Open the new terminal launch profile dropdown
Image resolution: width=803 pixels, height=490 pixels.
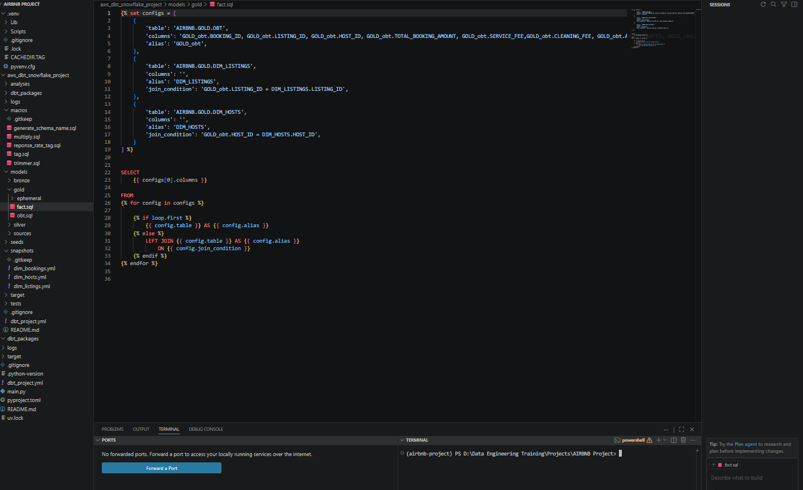[664, 440]
